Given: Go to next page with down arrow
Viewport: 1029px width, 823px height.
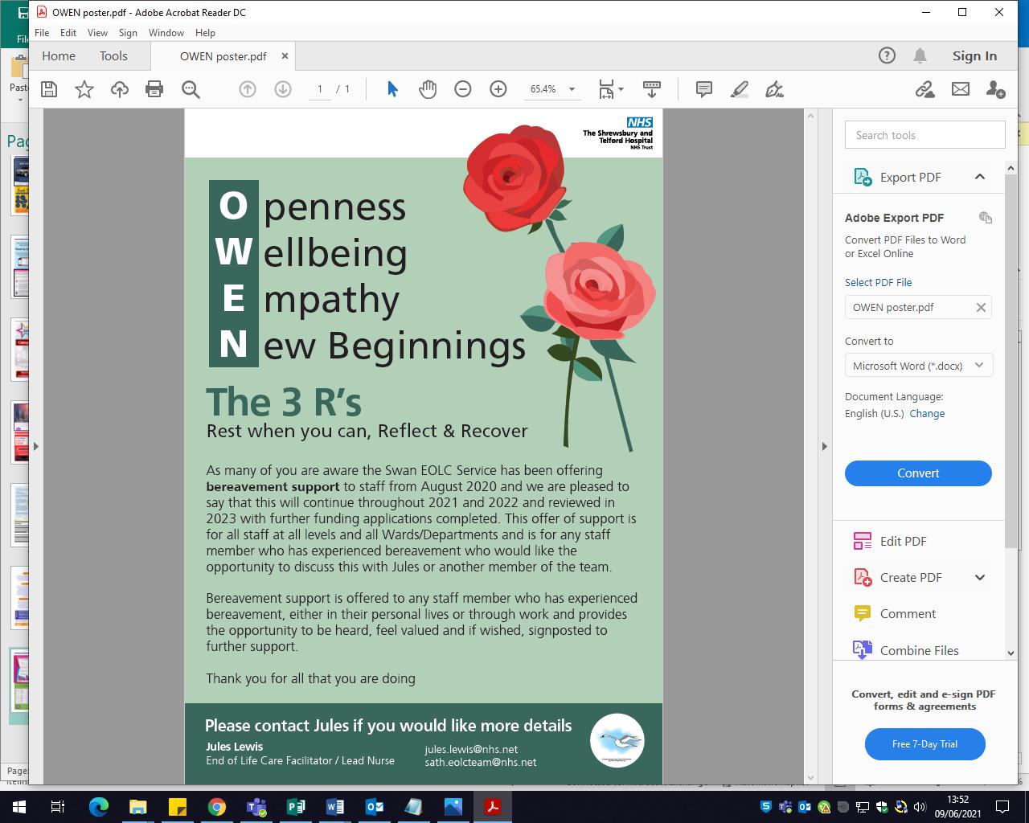Looking at the screenshot, I should (x=283, y=89).
